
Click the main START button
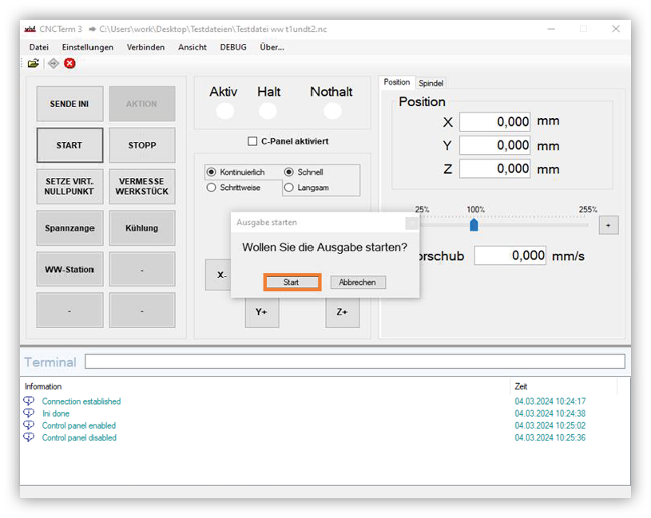tap(69, 145)
